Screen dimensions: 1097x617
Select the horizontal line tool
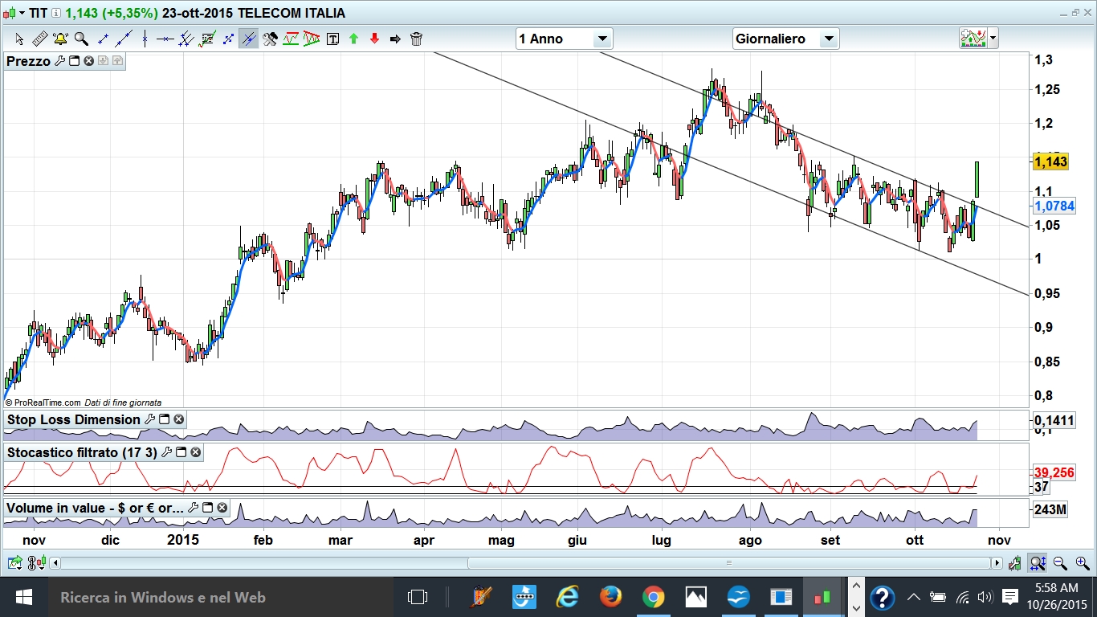point(165,39)
